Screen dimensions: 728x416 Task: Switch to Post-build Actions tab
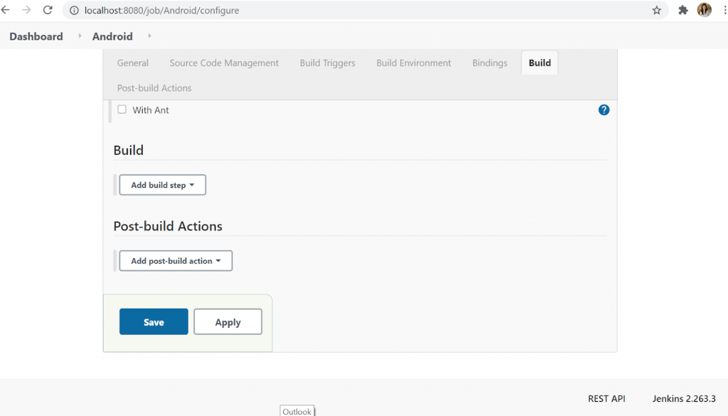[154, 87]
